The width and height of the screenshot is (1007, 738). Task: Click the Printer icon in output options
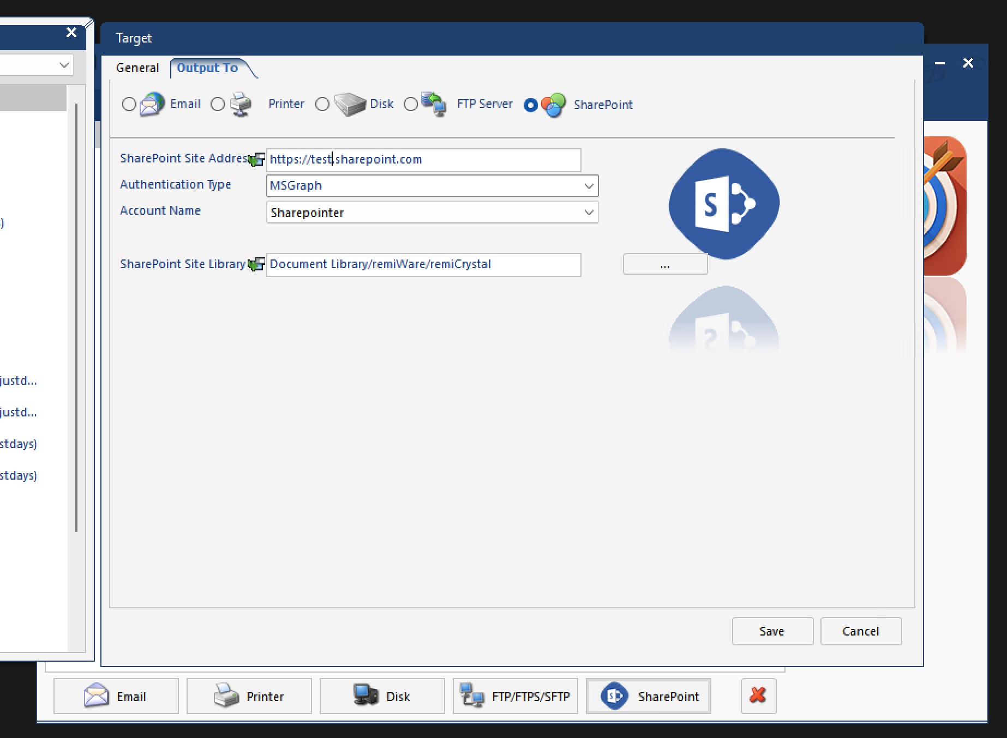coord(241,104)
